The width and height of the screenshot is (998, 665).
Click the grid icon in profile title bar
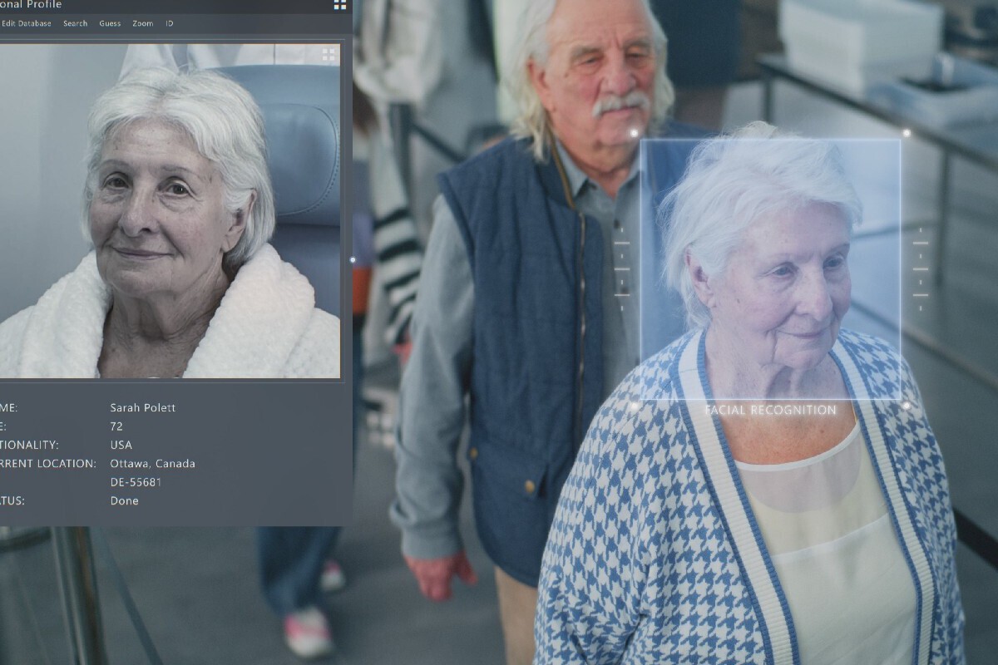point(340,4)
